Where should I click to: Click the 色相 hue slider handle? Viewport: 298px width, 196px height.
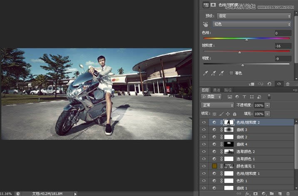[246, 40]
